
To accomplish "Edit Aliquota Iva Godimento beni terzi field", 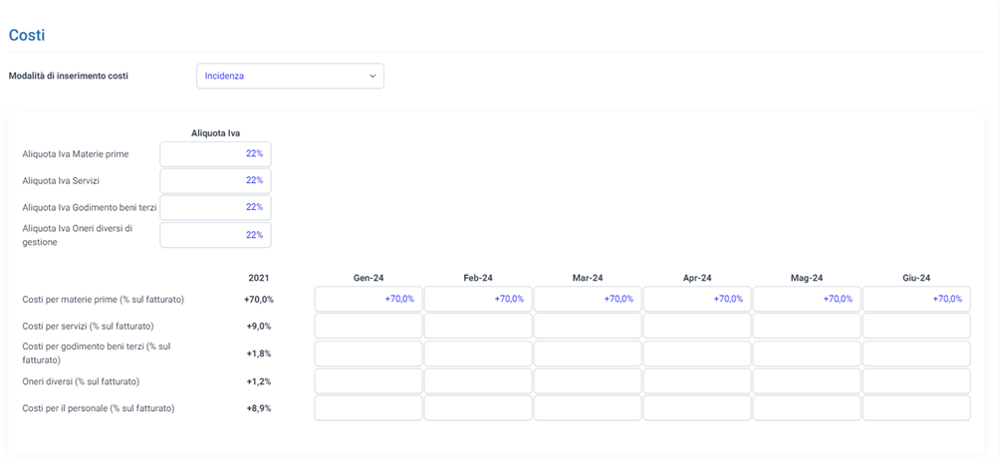I will pyautogui.click(x=215, y=207).
